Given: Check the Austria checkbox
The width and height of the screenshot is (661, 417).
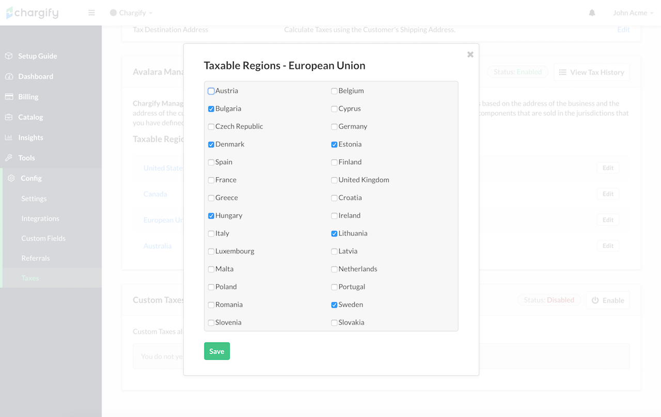Looking at the screenshot, I should pos(211,91).
